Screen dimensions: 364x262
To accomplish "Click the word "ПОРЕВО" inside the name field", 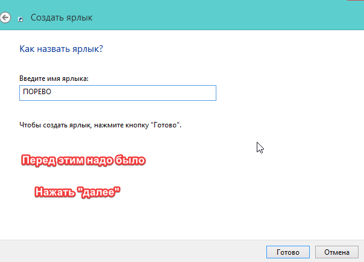I will click(37, 93).
